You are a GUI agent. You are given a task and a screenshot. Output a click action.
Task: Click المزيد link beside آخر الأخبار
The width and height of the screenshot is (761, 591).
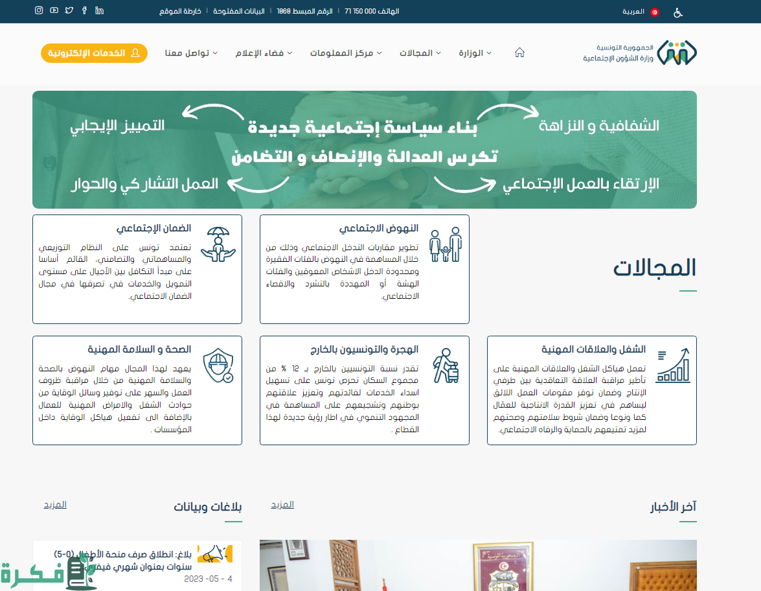[x=282, y=504]
